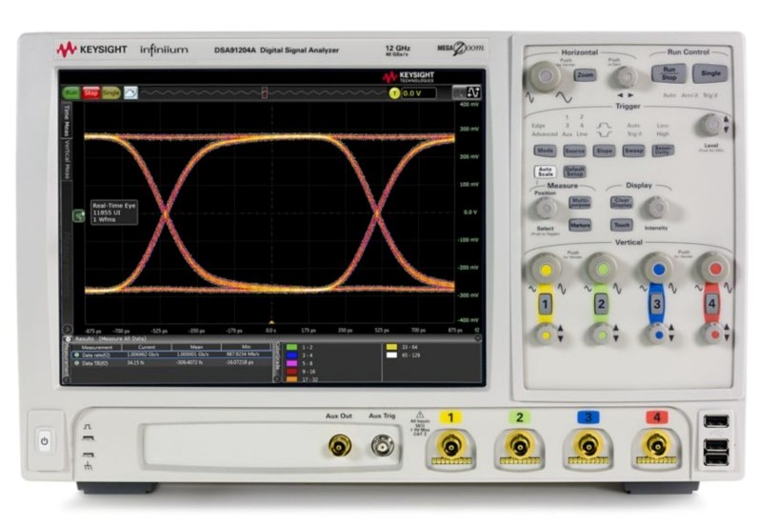Click the yellow trigger T indicator

pyautogui.click(x=394, y=93)
